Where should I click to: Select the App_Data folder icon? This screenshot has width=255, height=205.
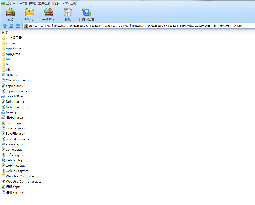click(x=3, y=54)
